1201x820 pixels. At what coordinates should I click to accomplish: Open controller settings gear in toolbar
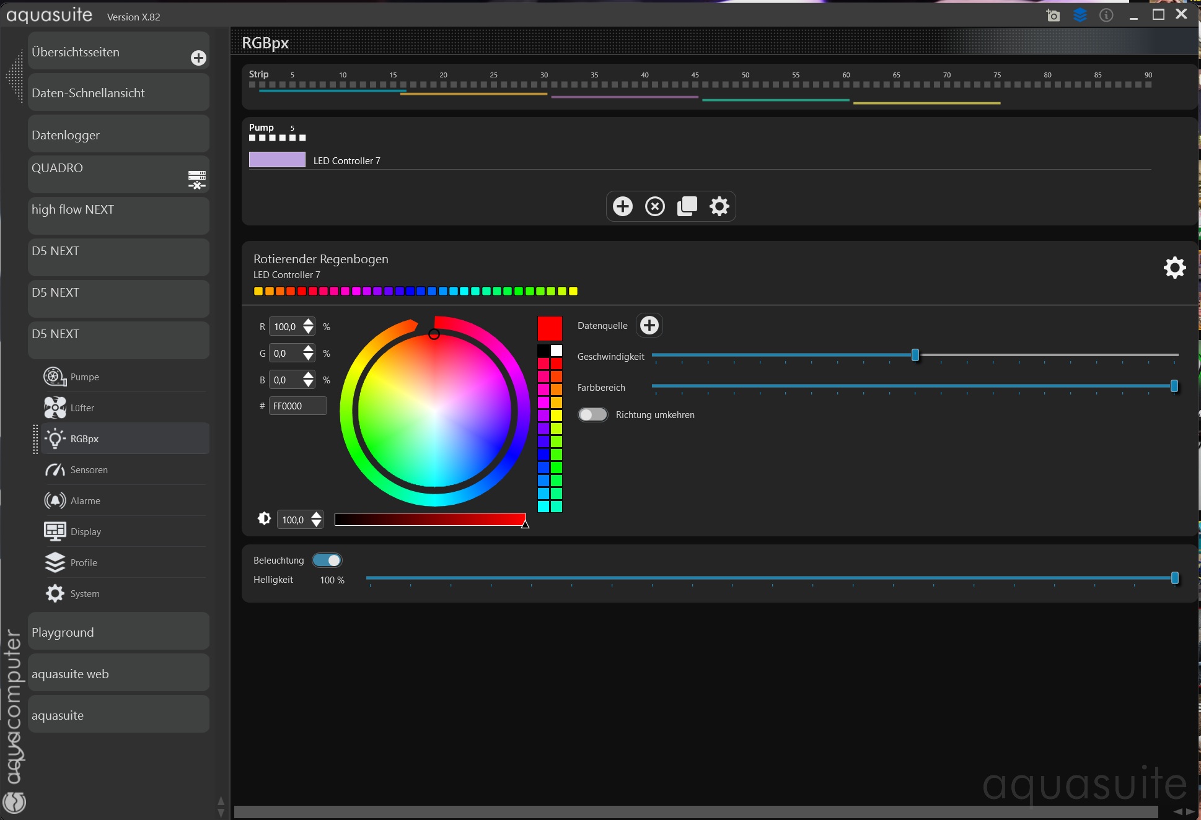[x=719, y=206]
